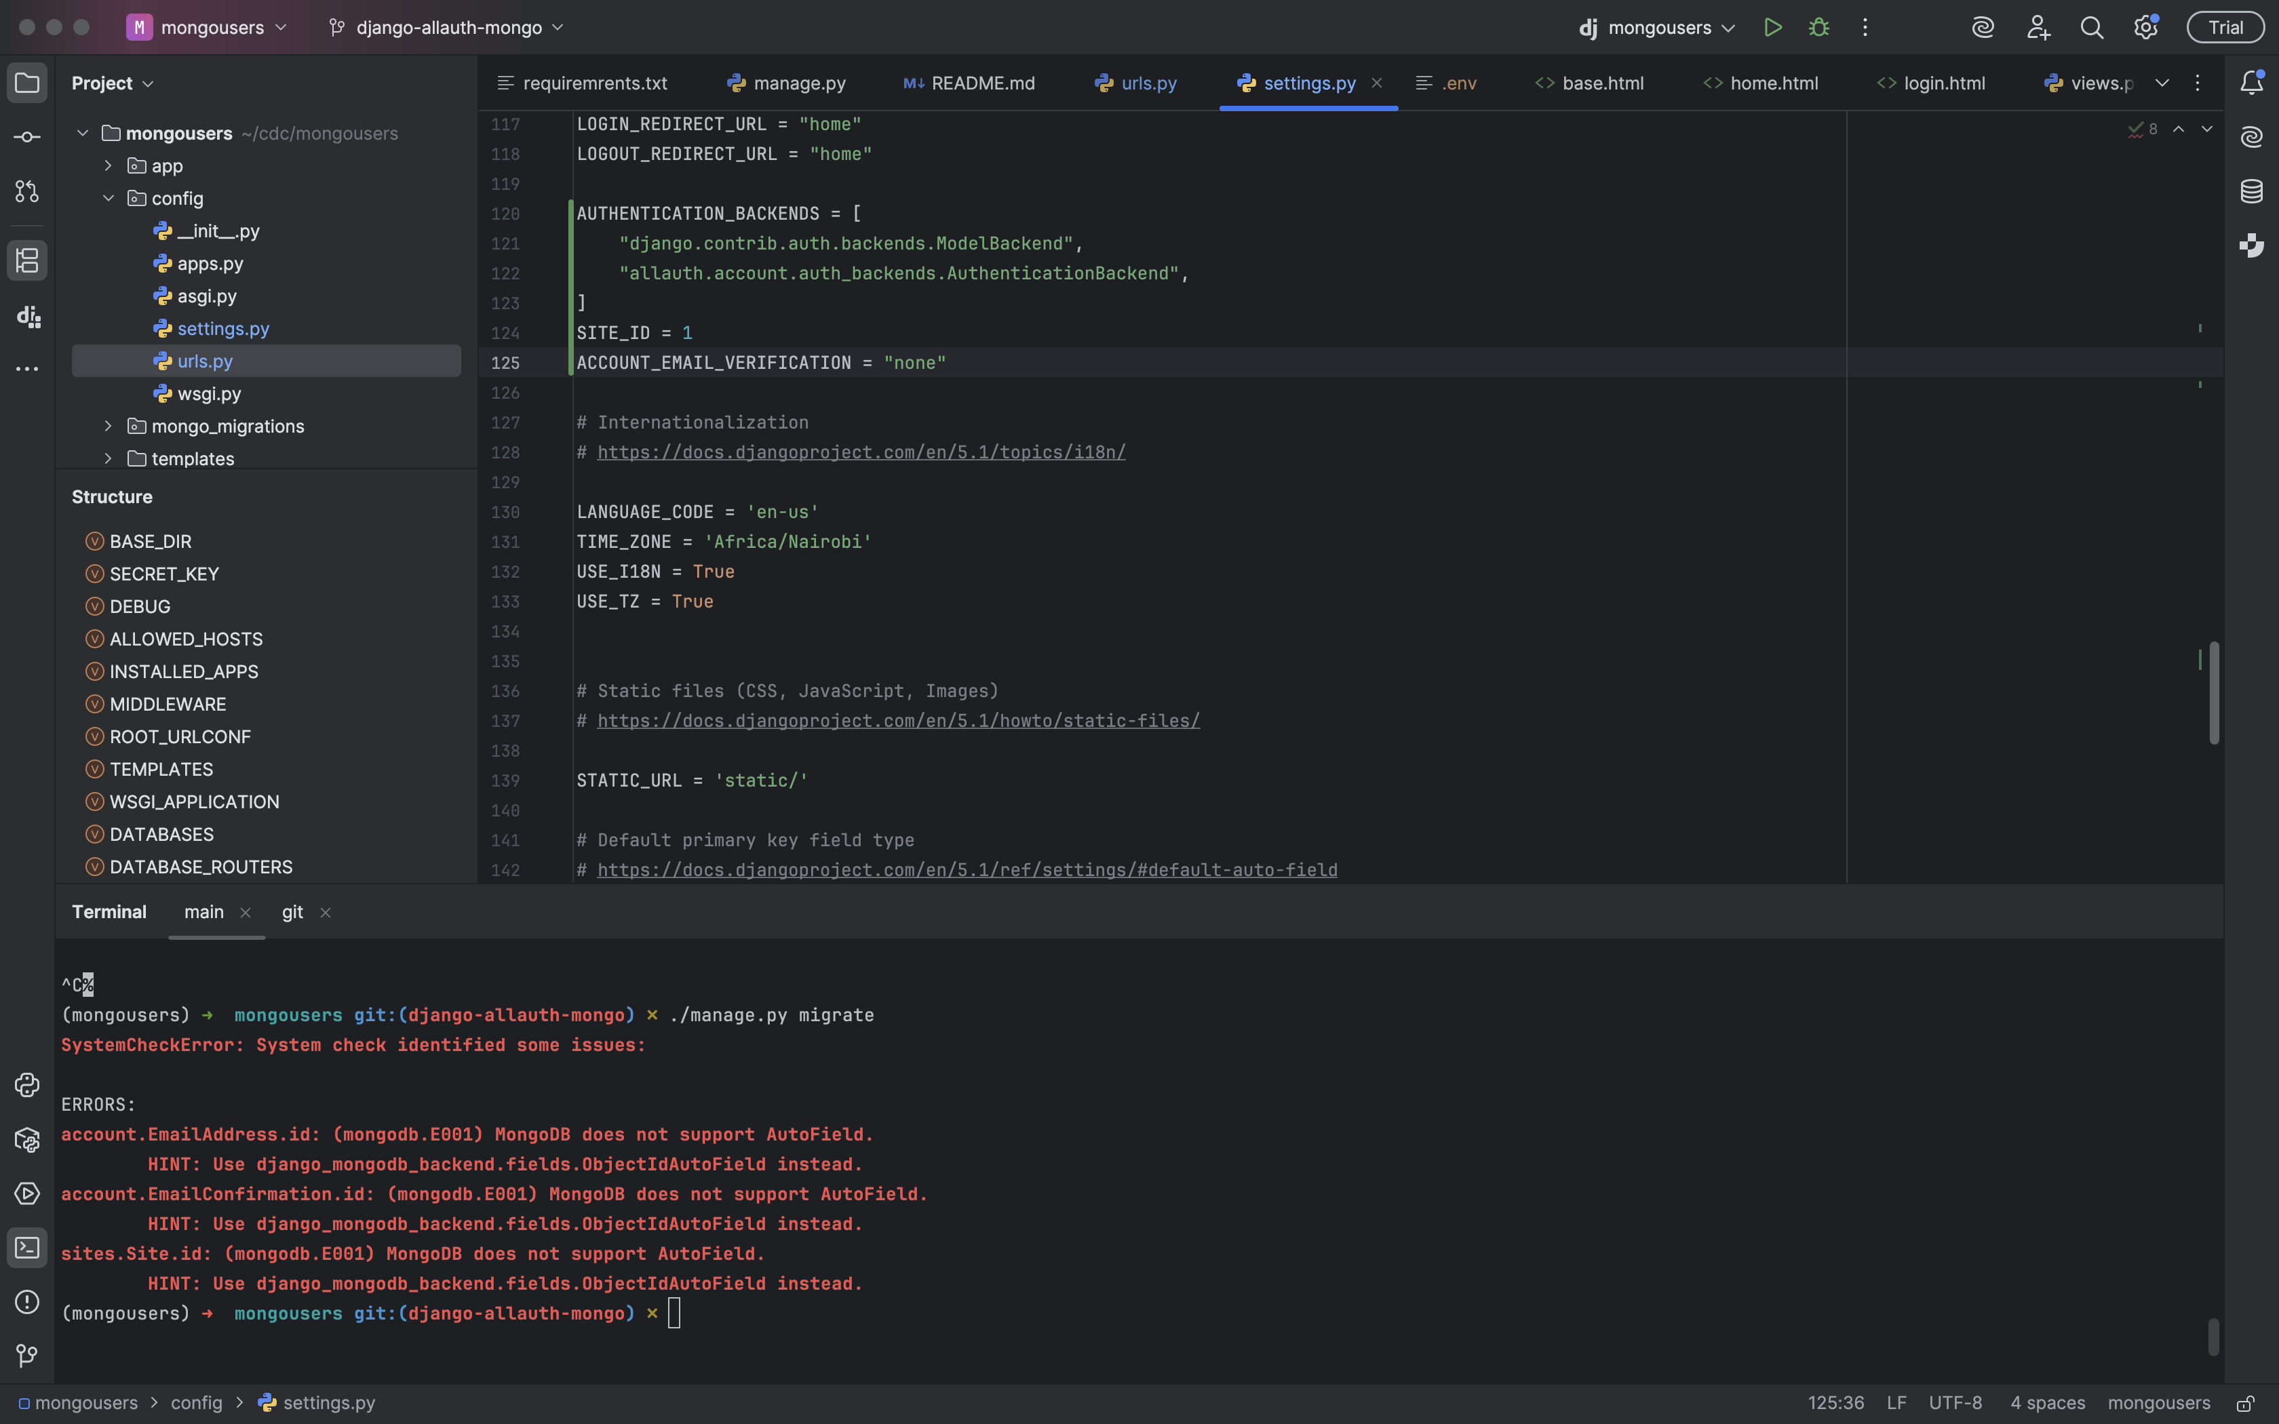
Task: Open the Commit tool window icon
Action: pos(27,138)
